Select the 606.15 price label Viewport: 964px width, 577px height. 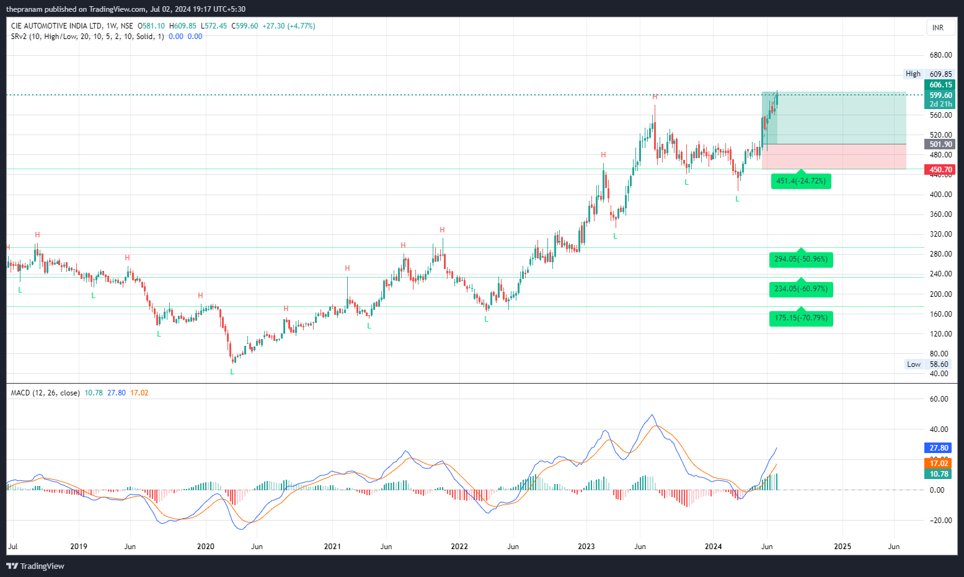tap(940, 85)
